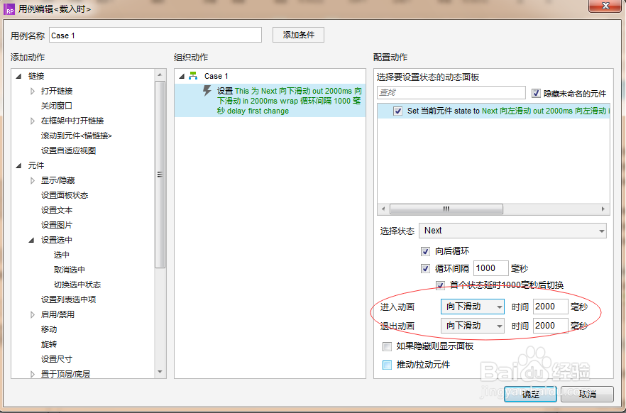
Task: Expand the 显示/隐藏 item
Action: click(33, 180)
